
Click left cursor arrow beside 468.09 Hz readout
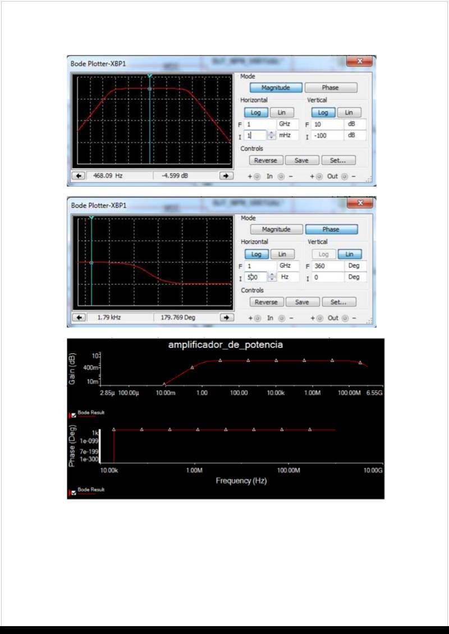(79, 176)
